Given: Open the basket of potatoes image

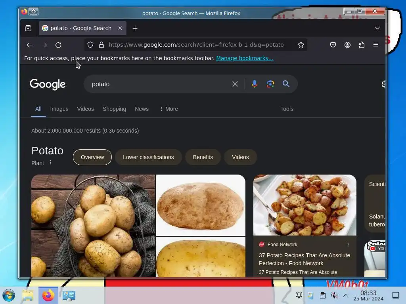Looking at the screenshot, I should coord(93,226).
